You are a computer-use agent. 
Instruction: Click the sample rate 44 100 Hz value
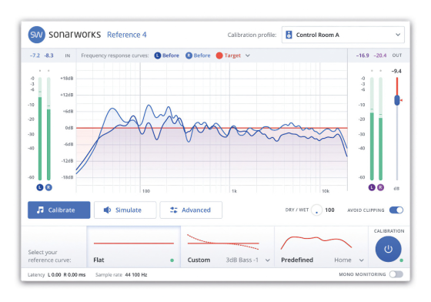tap(136, 275)
